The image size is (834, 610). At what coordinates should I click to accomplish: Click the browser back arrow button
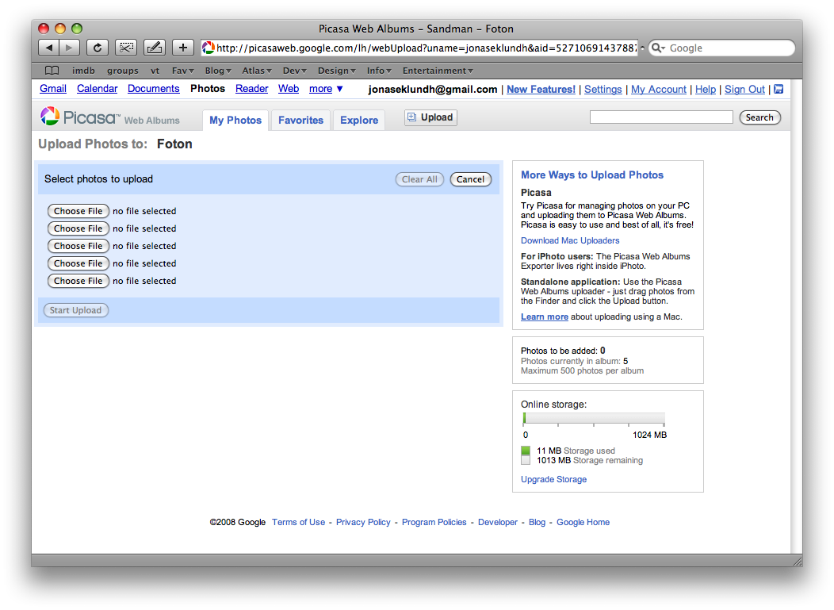click(49, 48)
